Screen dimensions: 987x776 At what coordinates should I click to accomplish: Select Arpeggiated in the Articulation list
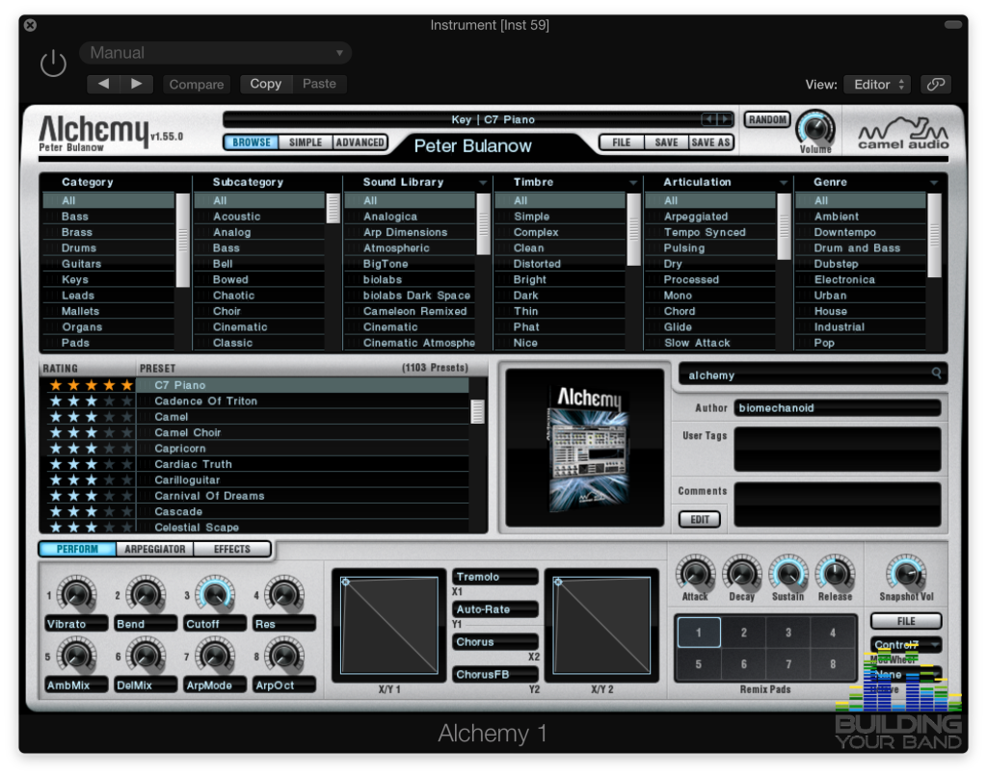(710, 217)
